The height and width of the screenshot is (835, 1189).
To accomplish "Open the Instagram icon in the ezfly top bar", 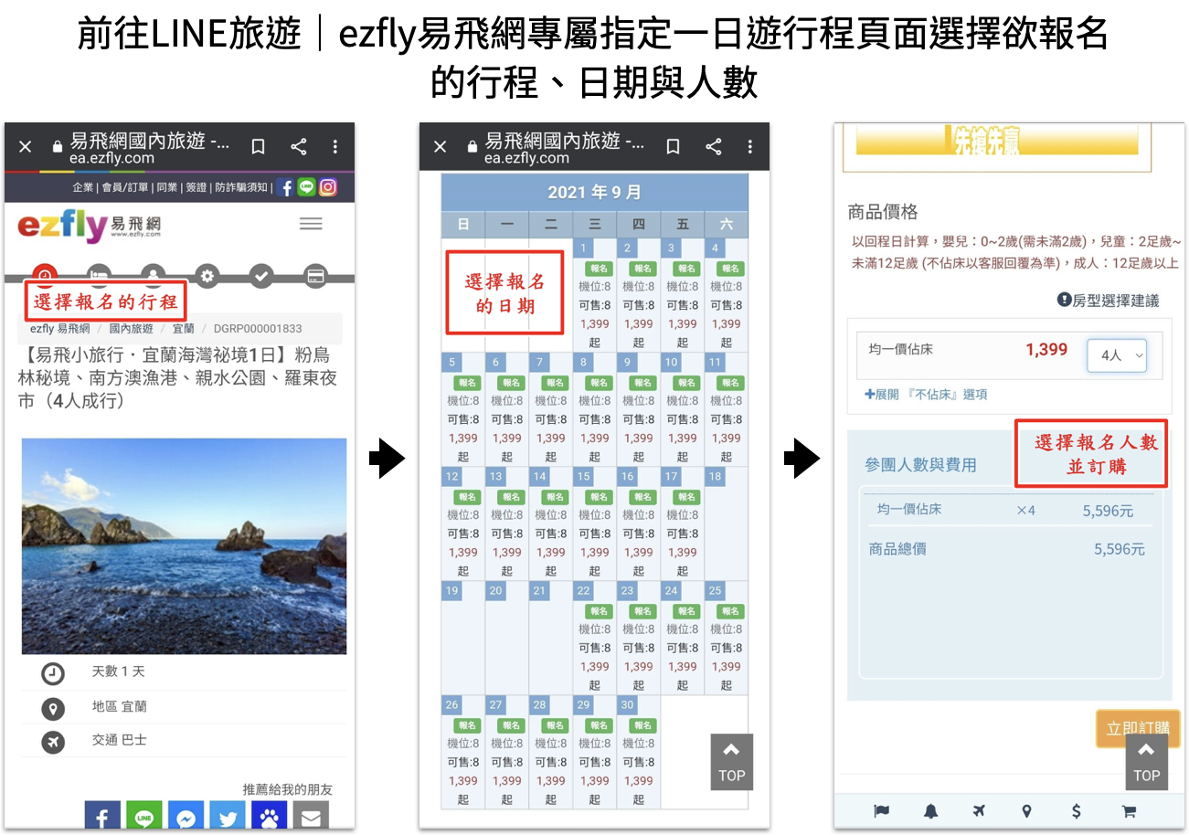I will tap(327, 187).
